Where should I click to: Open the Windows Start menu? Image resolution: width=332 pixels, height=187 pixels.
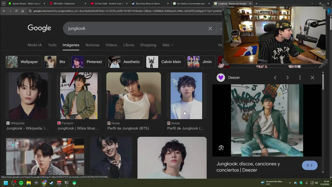6,183
